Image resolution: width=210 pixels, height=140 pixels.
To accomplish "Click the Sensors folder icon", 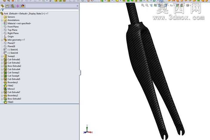I will [x=5, y=17].
